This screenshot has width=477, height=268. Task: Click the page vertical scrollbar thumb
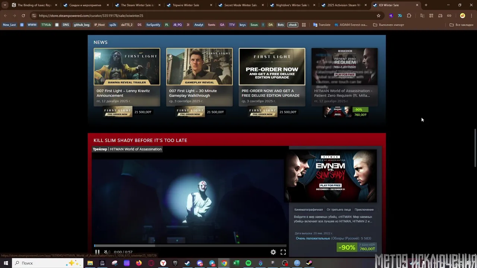pyautogui.click(x=475, y=148)
